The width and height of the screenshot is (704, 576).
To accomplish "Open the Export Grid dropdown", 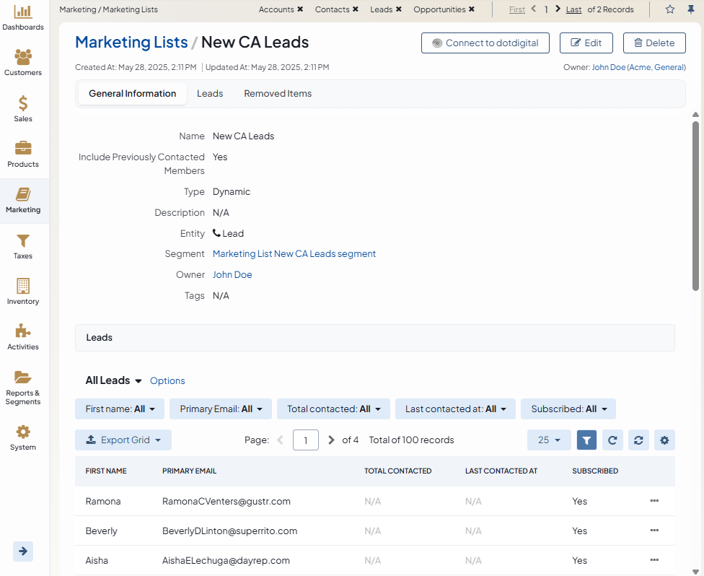I will (x=123, y=440).
